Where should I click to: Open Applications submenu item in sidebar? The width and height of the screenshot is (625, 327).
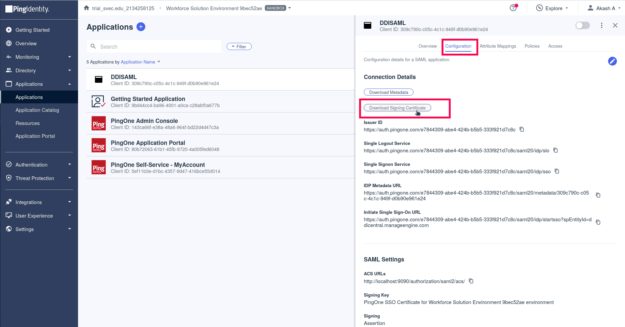[39, 97]
